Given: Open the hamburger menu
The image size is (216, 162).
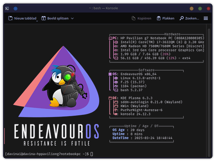Looking at the screenshot, I should [206, 18].
